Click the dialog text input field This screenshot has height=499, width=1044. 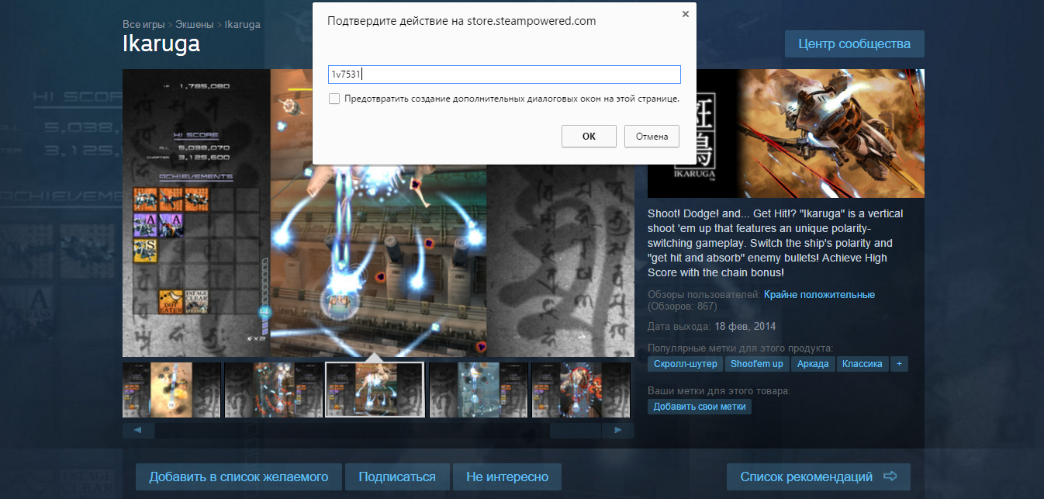[x=504, y=75]
